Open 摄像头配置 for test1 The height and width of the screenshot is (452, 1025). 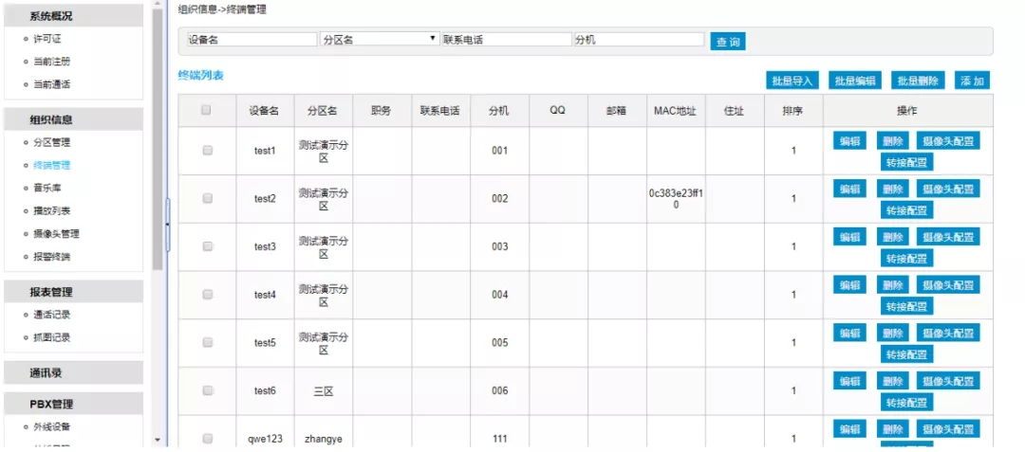[x=948, y=141]
